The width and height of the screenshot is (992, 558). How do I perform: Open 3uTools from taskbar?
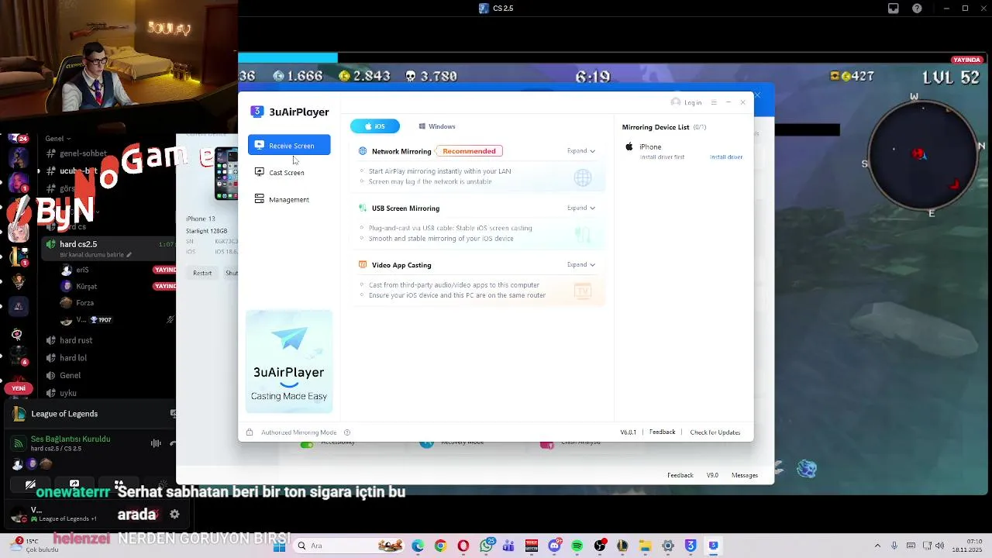[691, 546]
